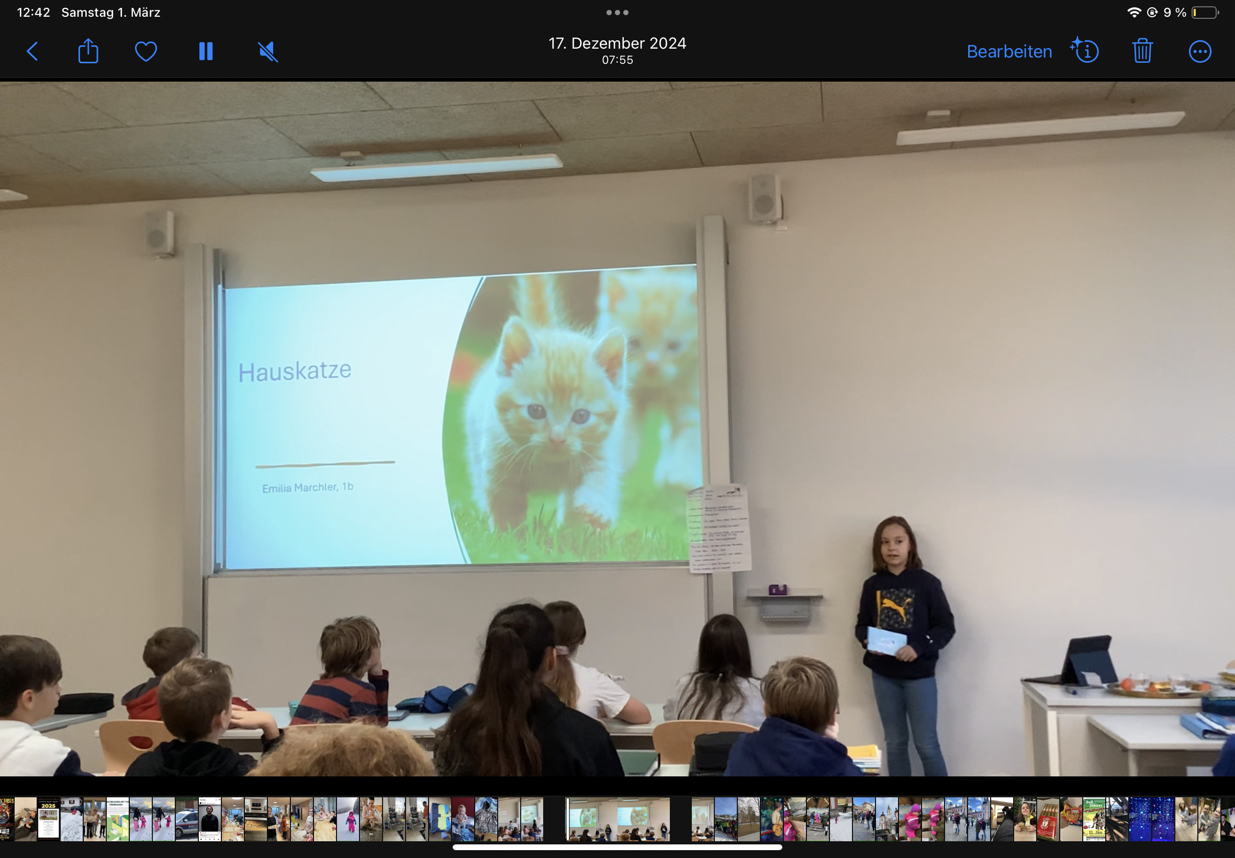Image resolution: width=1235 pixels, height=858 pixels.
Task: Tap the battery indicator in status bar
Action: 1204,13
